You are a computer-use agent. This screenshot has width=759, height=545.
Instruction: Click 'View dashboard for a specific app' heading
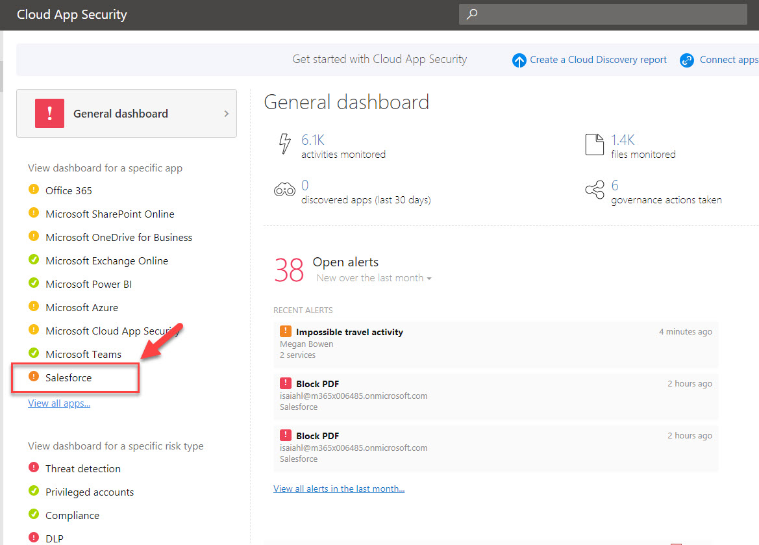105,168
